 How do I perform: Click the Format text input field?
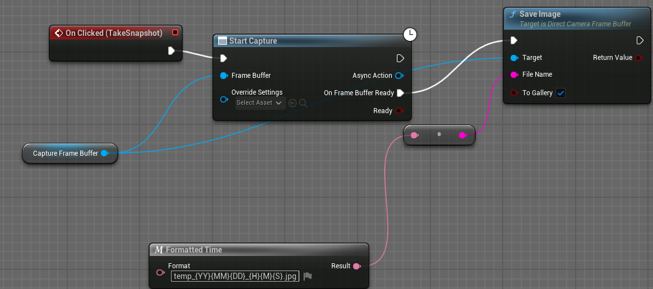[x=235, y=276]
